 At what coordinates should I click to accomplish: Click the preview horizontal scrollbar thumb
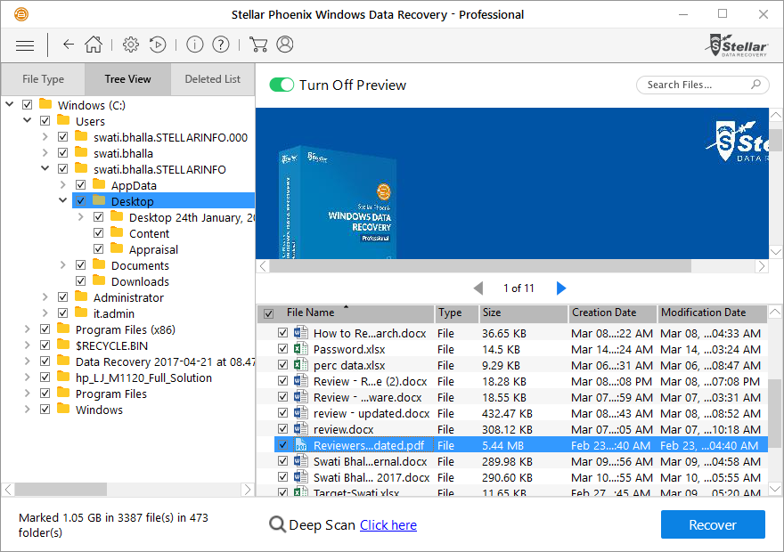[480, 266]
